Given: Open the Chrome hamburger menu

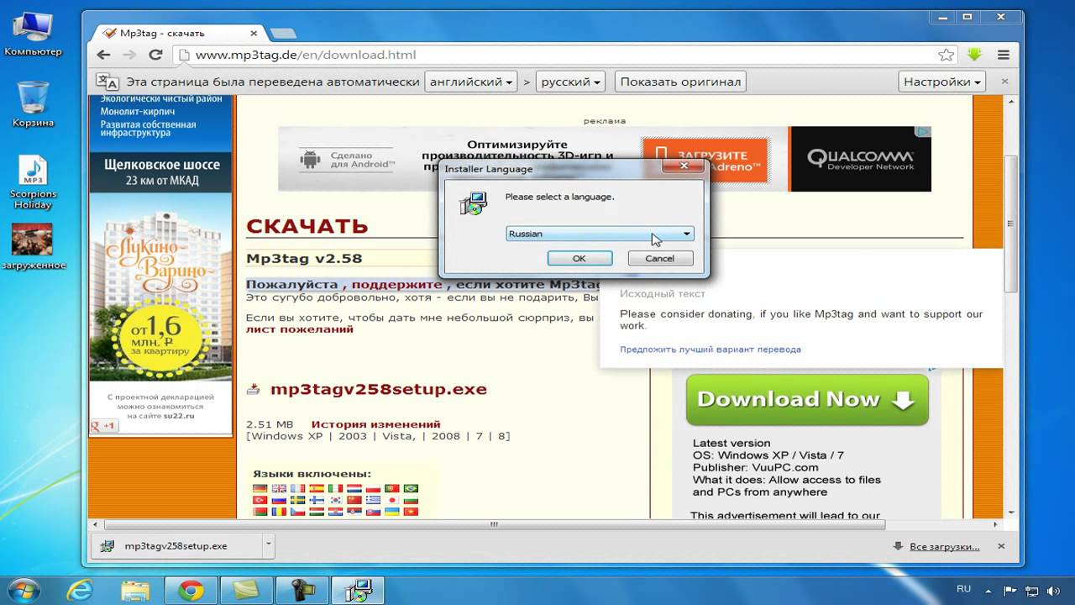Looking at the screenshot, I should point(1004,55).
